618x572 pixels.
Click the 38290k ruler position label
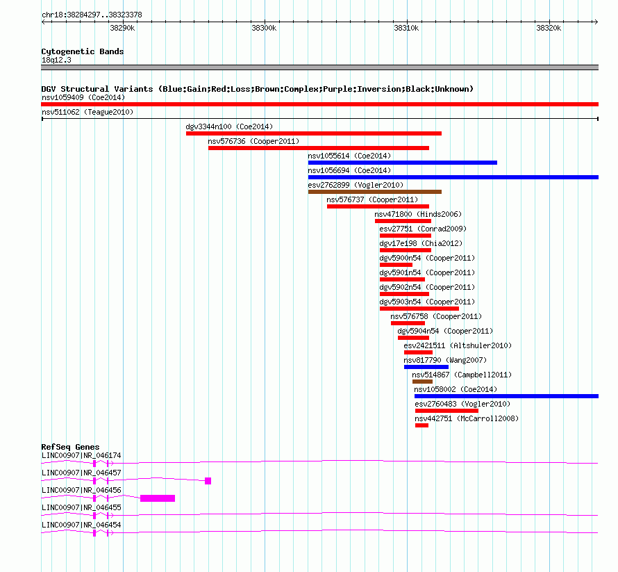(122, 28)
